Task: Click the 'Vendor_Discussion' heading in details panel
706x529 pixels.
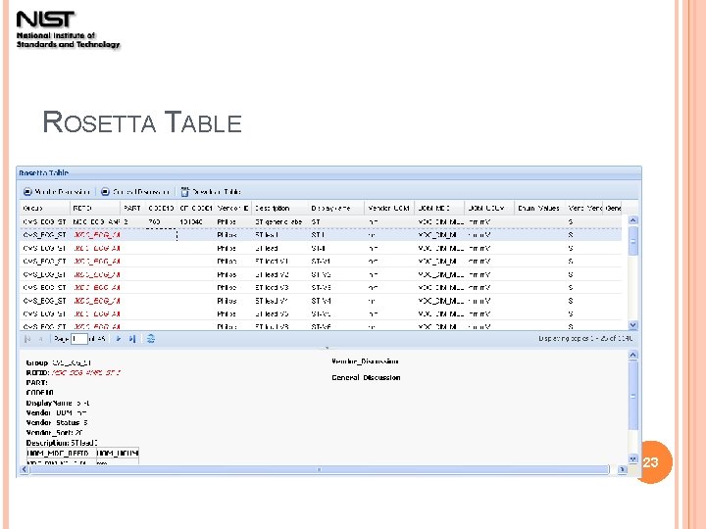Action: (365, 361)
